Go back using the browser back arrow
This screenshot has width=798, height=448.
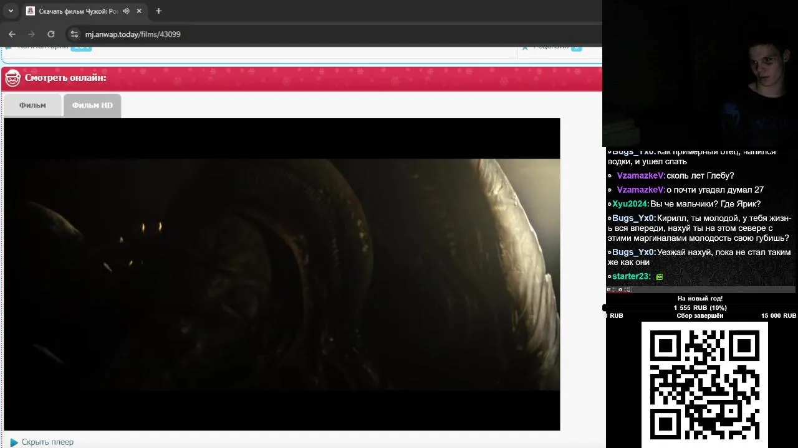coord(12,34)
